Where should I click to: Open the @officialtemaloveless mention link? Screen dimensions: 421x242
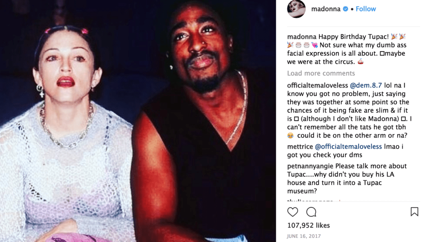[x=348, y=147]
